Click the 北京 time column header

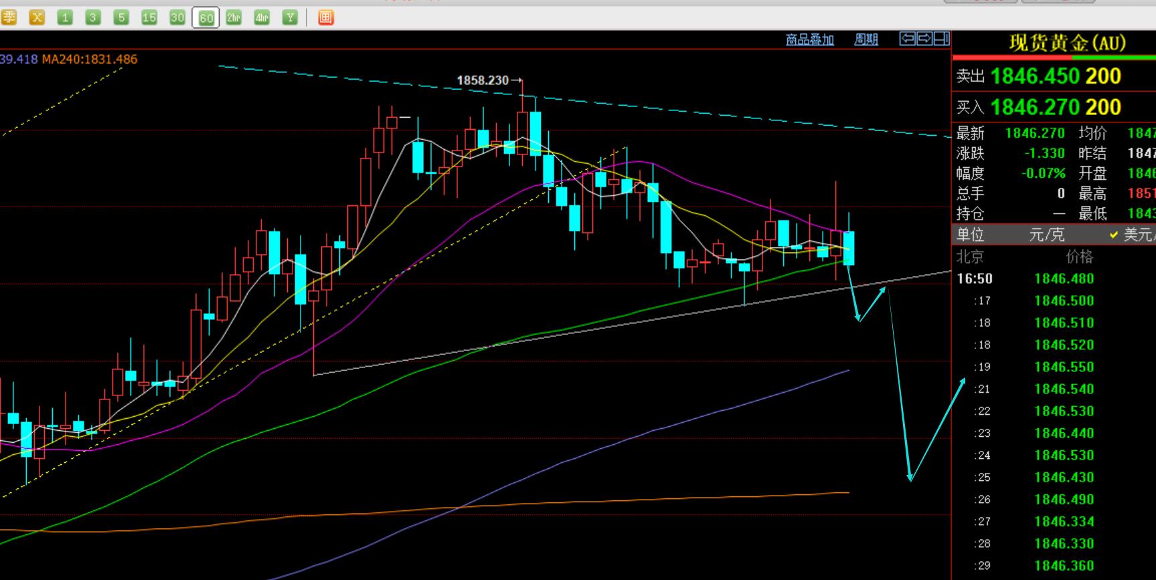[x=970, y=256]
